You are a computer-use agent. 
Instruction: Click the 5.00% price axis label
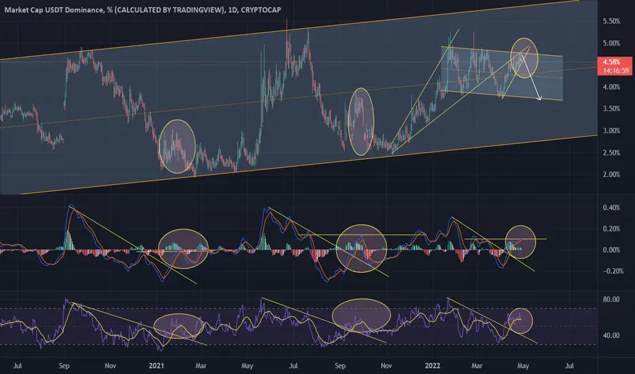coord(612,43)
